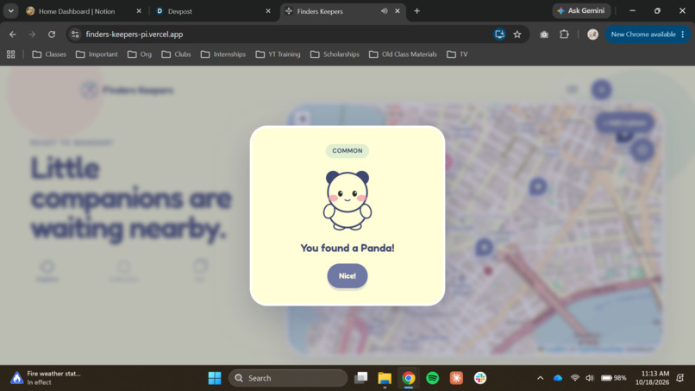The height and width of the screenshot is (391, 695).
Task: Open the Org bookmark folder
Action: tap(140, 54)
